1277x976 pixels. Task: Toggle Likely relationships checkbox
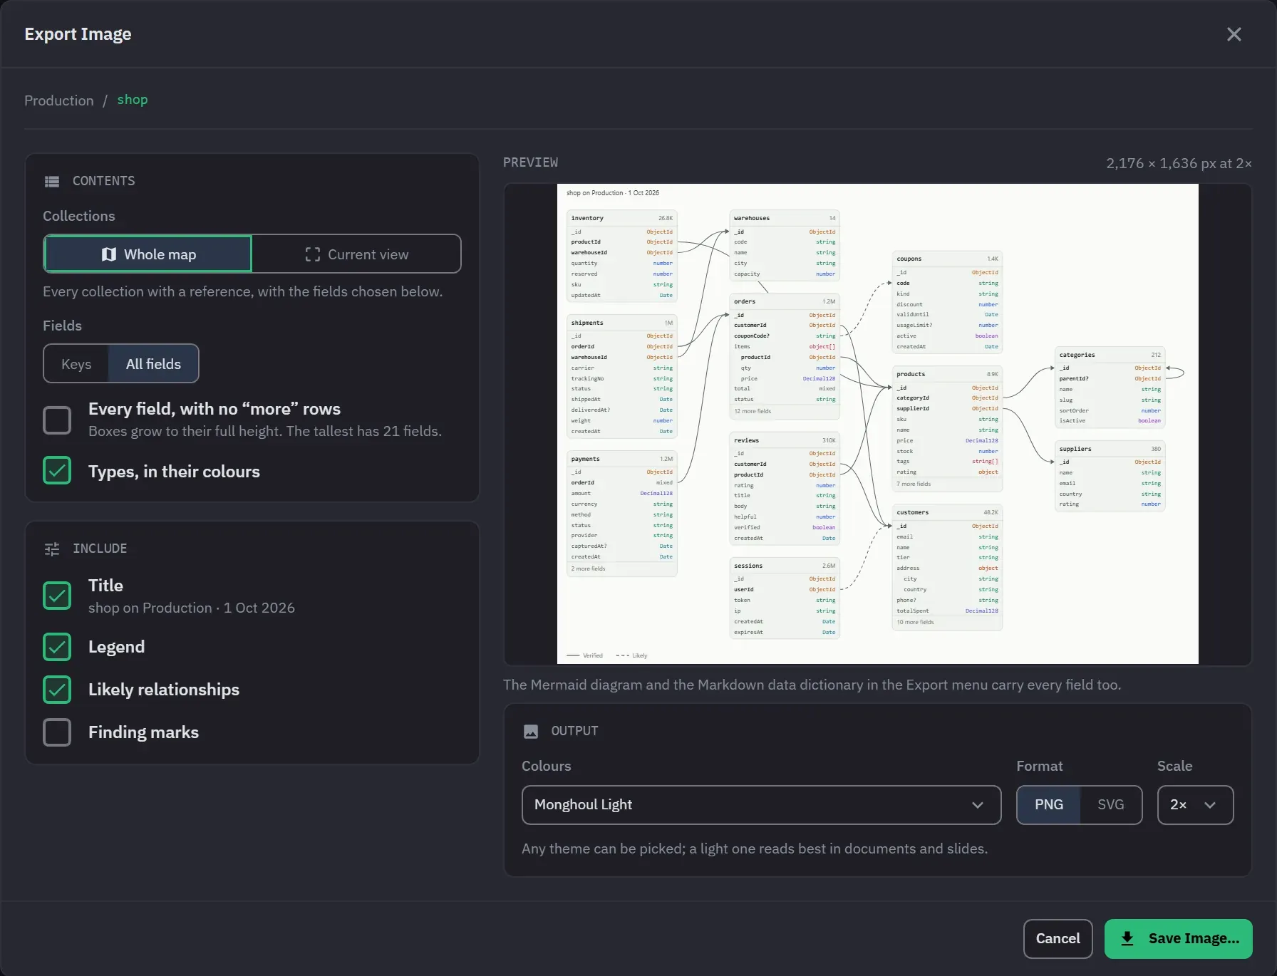coord(57,690)
